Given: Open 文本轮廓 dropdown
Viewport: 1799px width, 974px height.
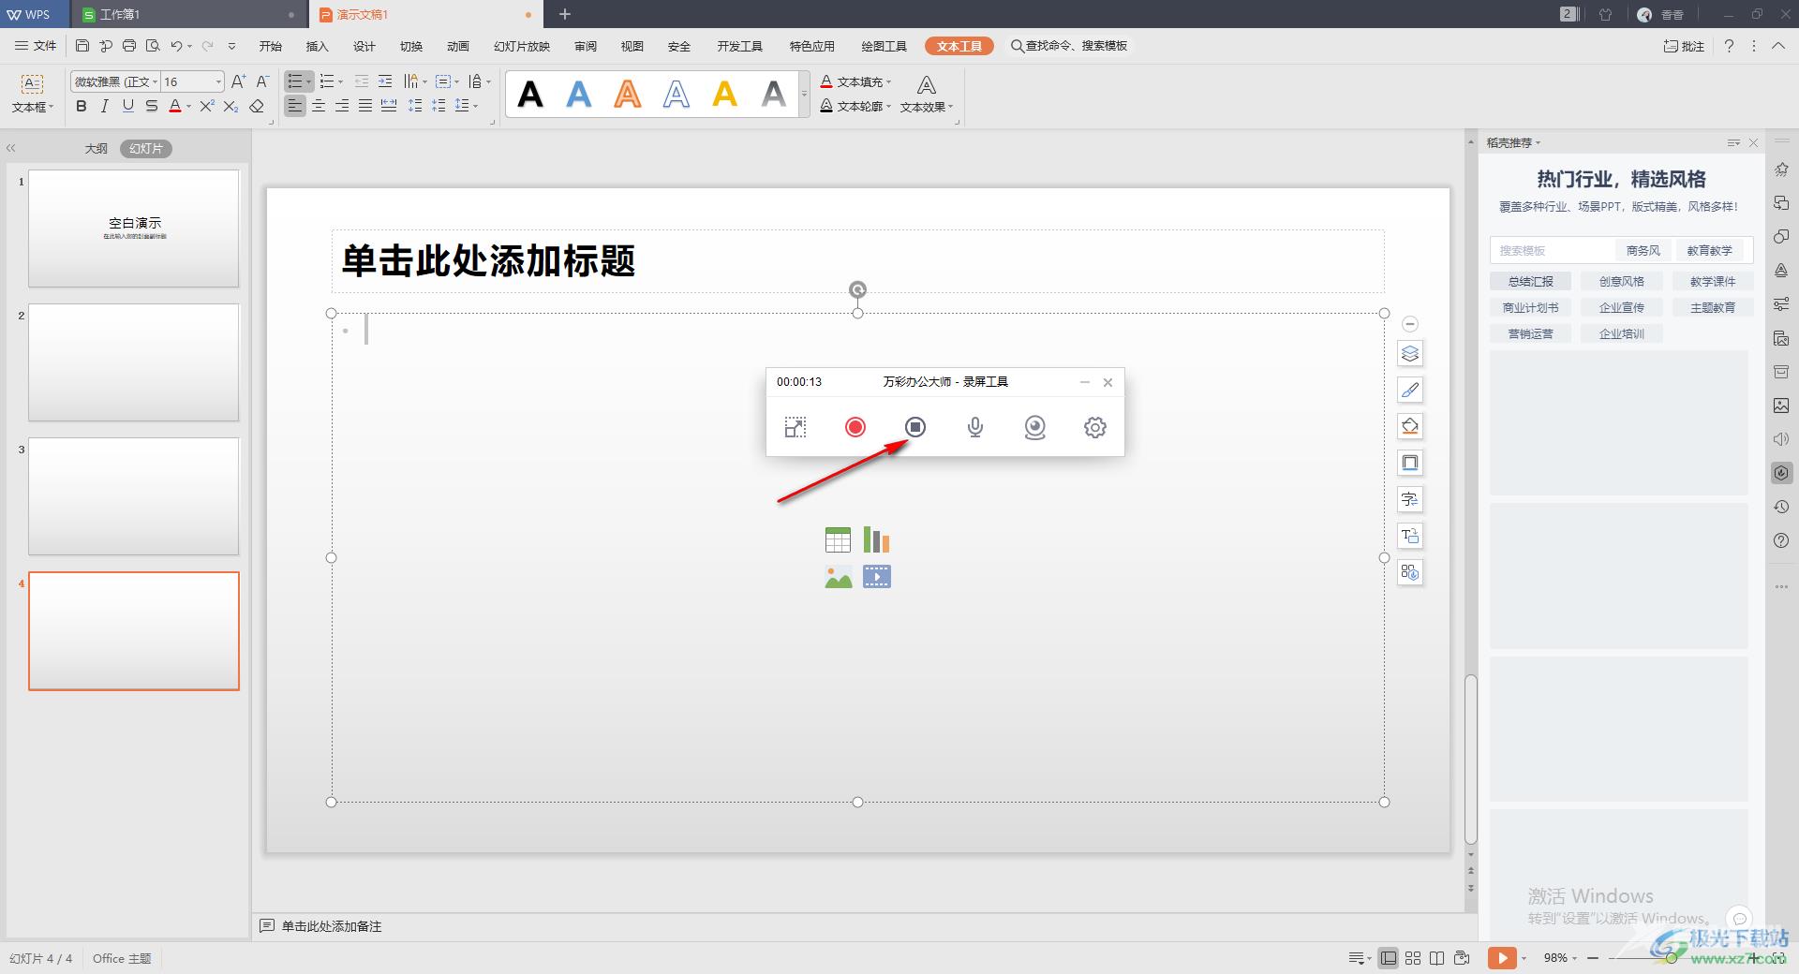Looking at the screenshot, I should [855, 107].
